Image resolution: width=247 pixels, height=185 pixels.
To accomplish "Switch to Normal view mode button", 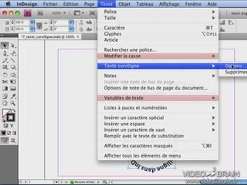I will click(5, 140).
